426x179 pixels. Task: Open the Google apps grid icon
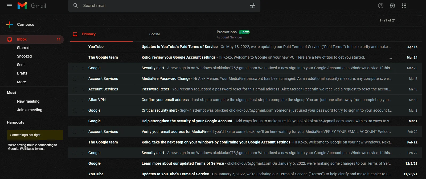click(404, 6)
